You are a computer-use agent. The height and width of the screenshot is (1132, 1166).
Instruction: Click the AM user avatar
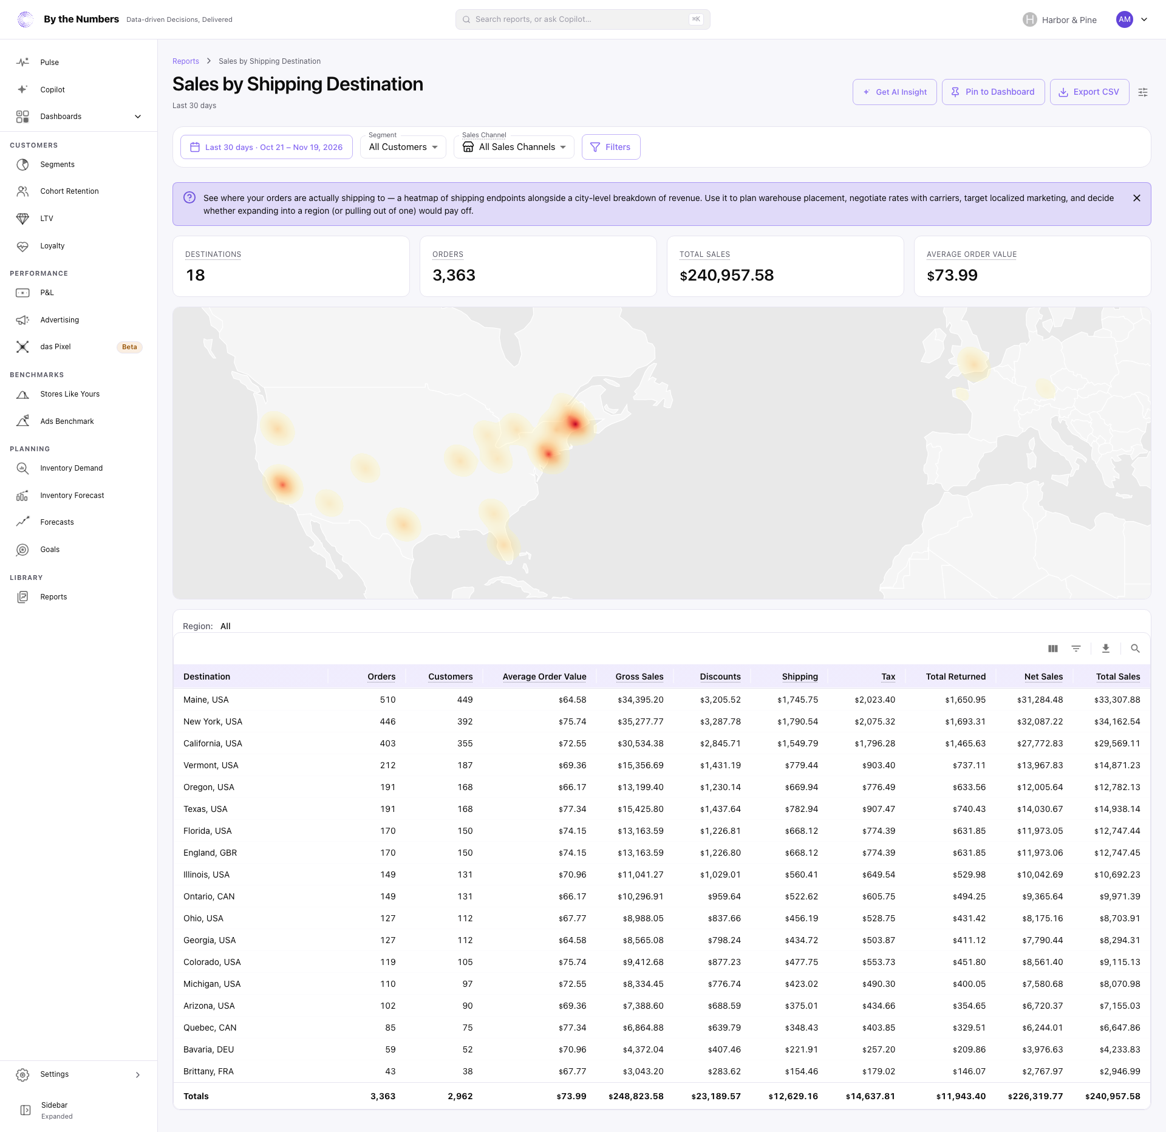tap(1125, 19)
